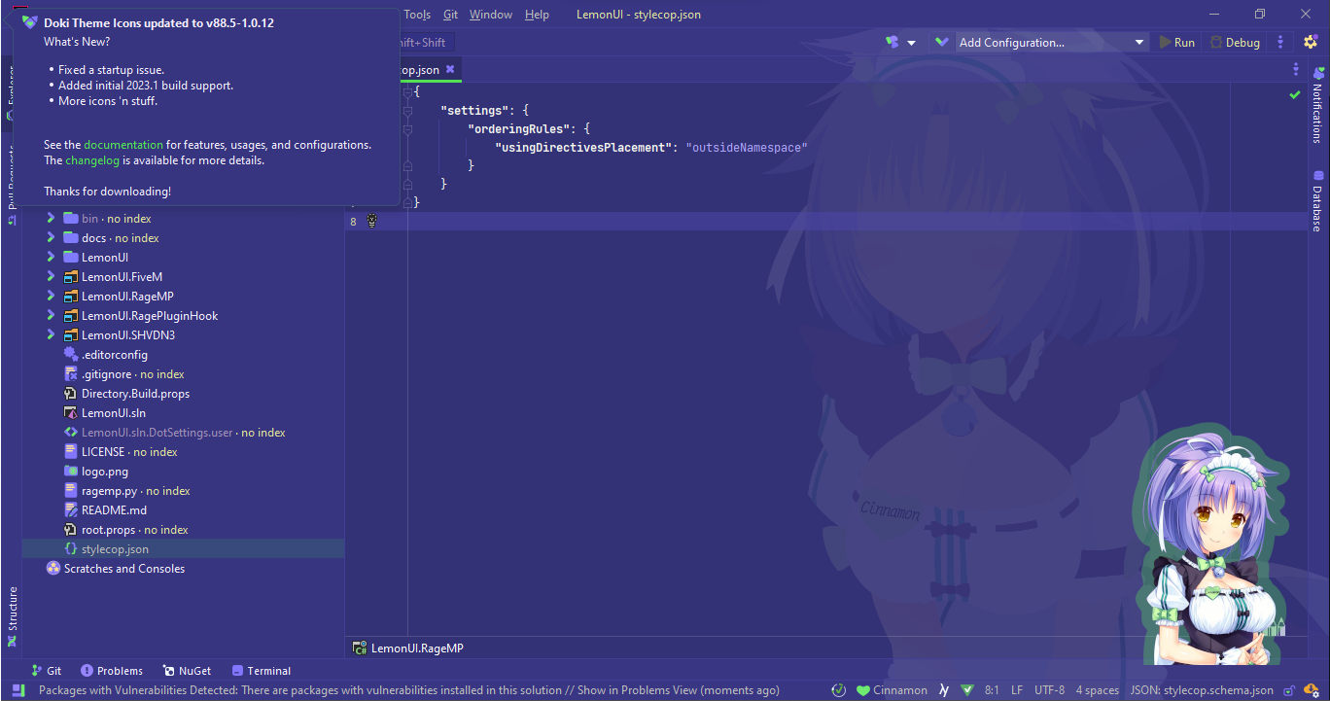Open the Git tool window
This screenshot has width=1330, height=701.
(46, 670)
